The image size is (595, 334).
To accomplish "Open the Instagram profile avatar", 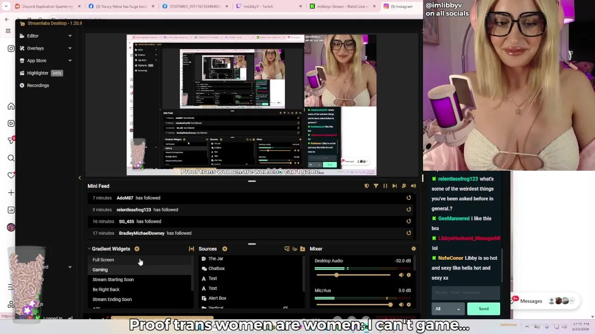I will [x=11, y=227].
